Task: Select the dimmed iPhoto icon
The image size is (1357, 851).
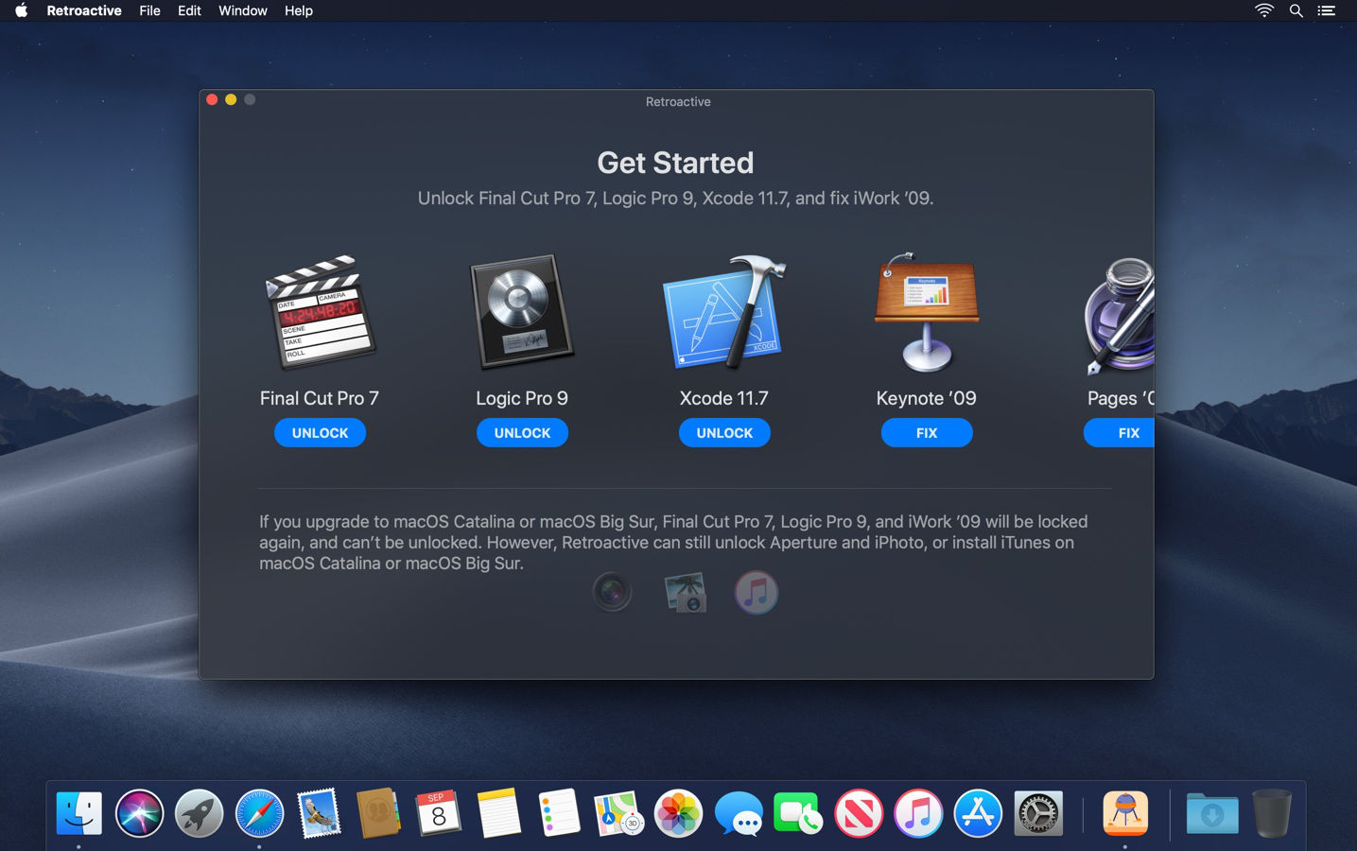Action: pyautogui.click(x=685, y=592)
